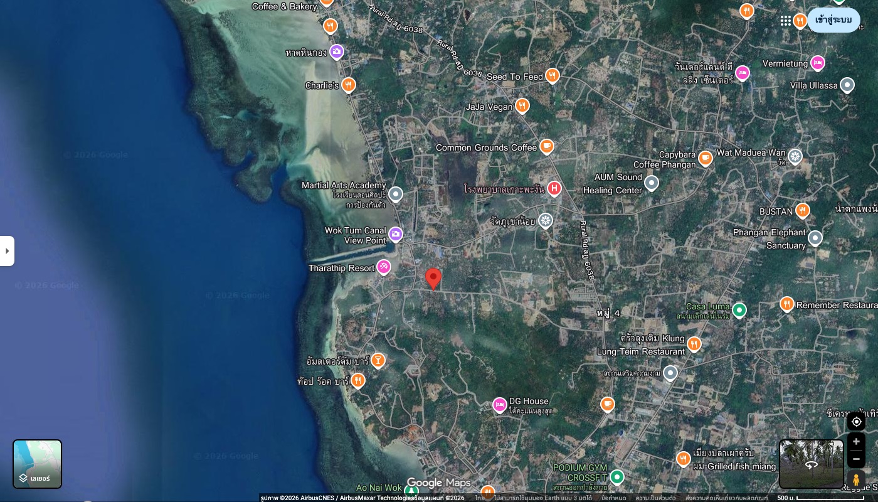Zoom in on the map
This screenshot has height=502, width=878.
point(857,442)
